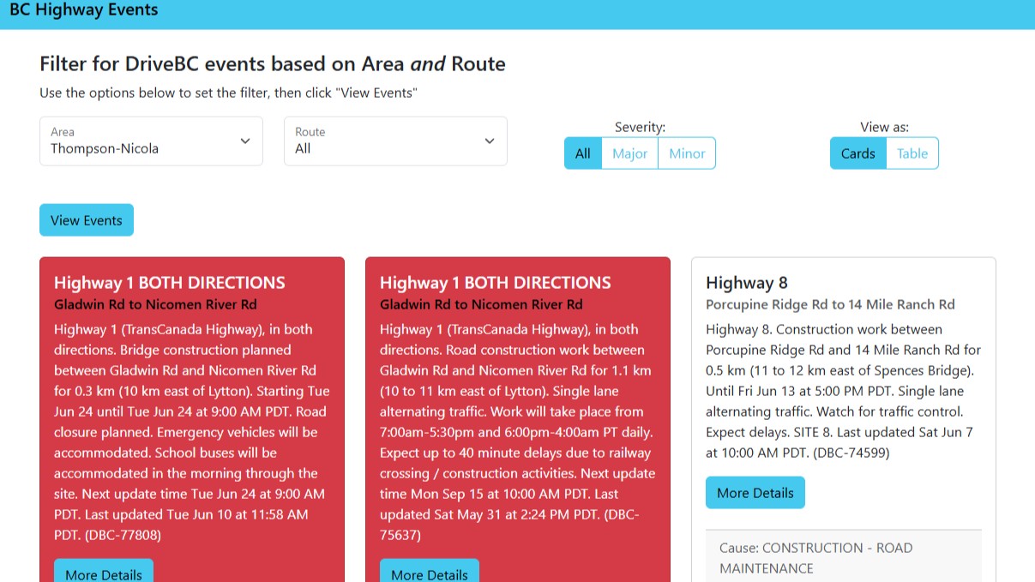Filter events by Major severity

tap(629, 153)
